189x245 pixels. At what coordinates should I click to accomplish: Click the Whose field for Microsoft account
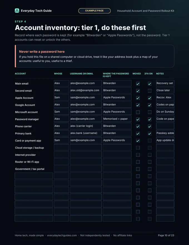click(x=61, y=112)
